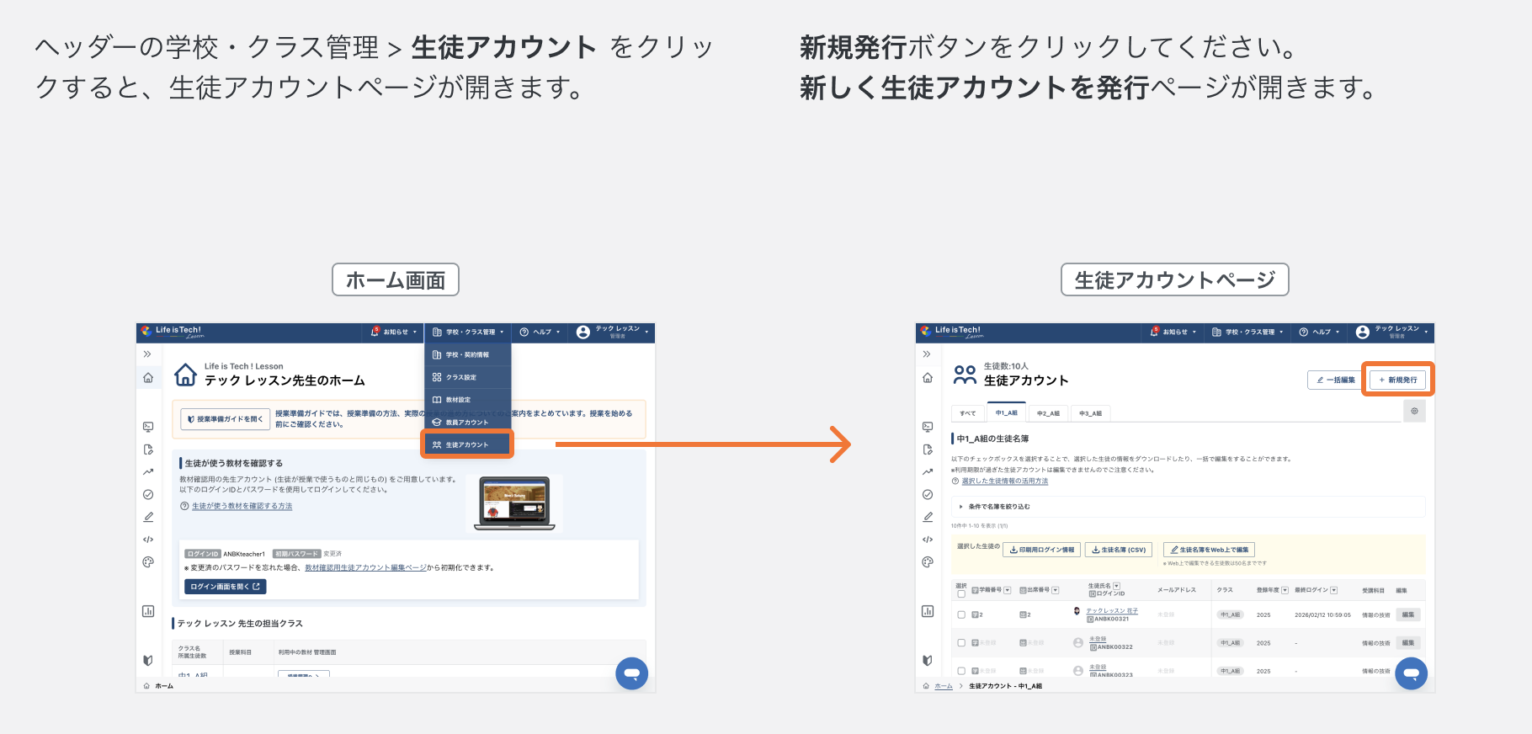Screen dimensions: 1532x734
Task: Switch to the 中2_A組 tab
Action: pyautogui.click(x=1048, y=413)
